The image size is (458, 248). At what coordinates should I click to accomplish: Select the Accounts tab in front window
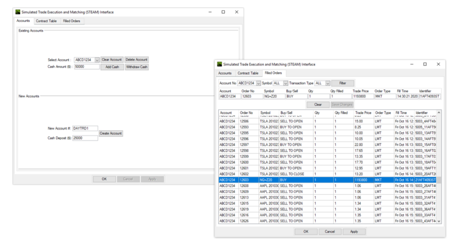tap(225, 73)
